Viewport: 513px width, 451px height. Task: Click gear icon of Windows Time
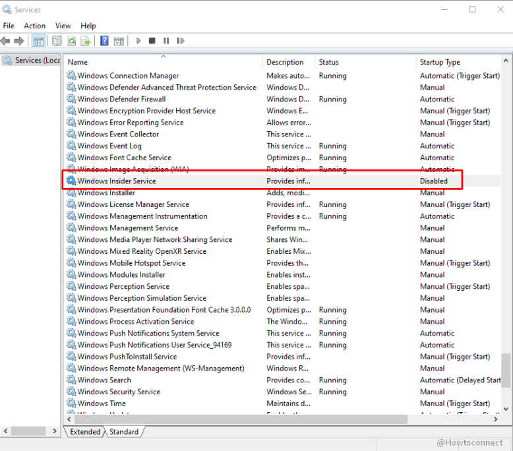tap(71, 403)
